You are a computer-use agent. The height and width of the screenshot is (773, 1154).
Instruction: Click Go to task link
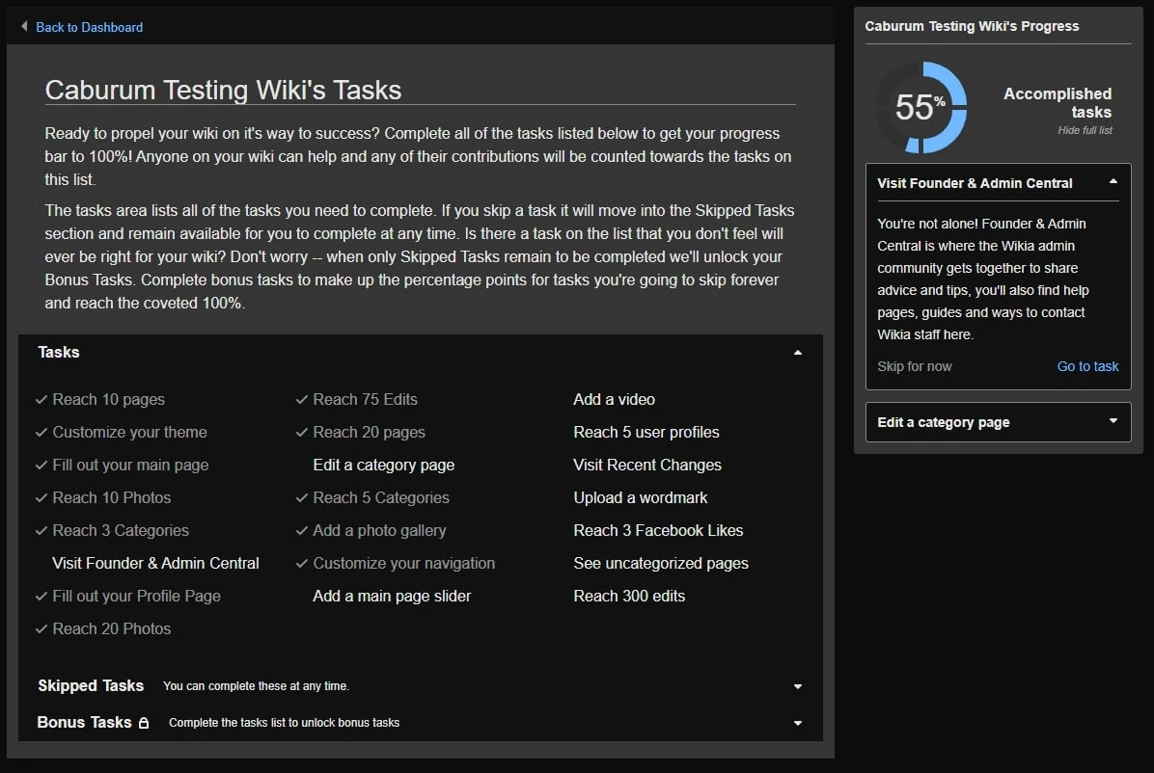click(1087, 366)
